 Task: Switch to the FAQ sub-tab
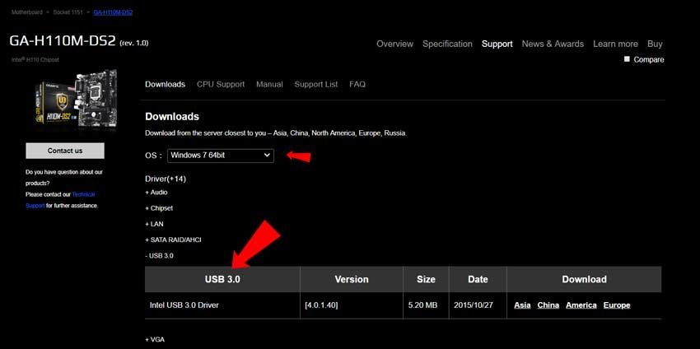click(x=357, y=84)
